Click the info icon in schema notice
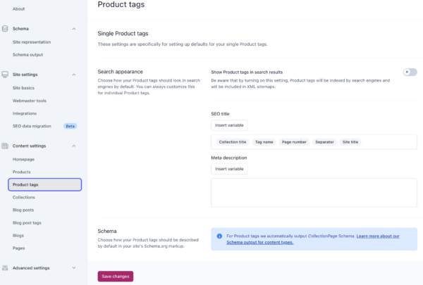 point(219,236)
